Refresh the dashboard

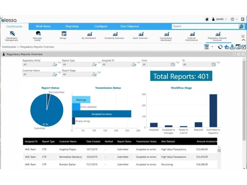(220, 47)
